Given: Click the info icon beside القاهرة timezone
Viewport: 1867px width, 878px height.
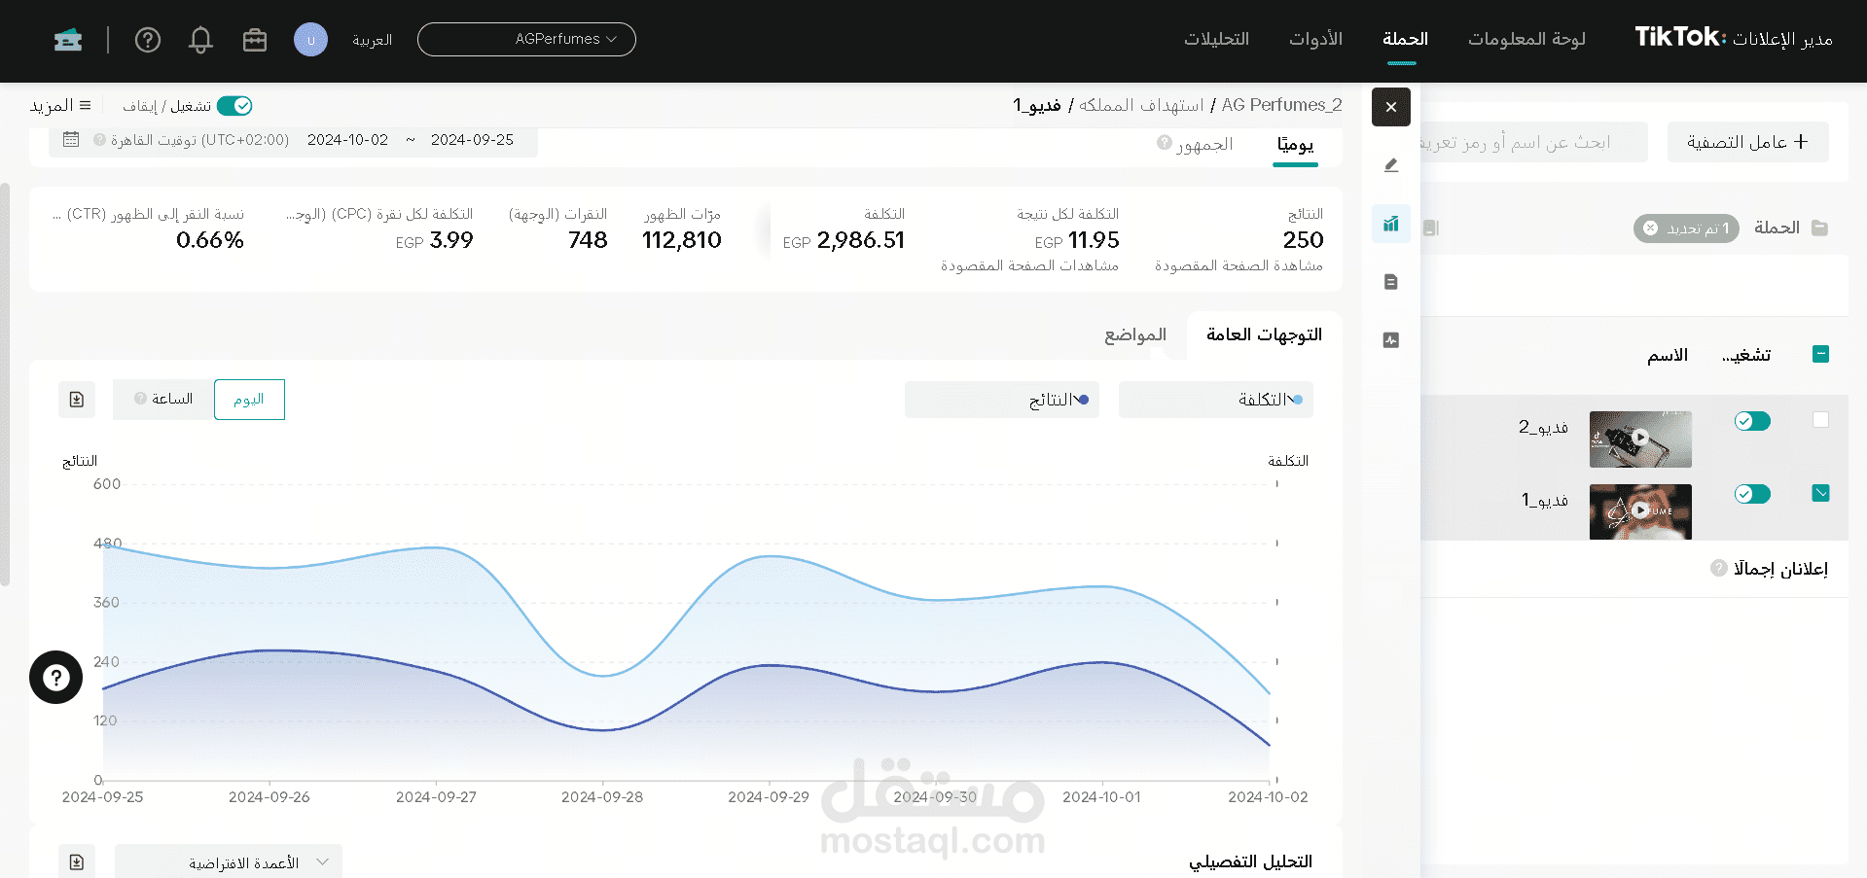Looking at the screenshot, I should coord(99,140).
